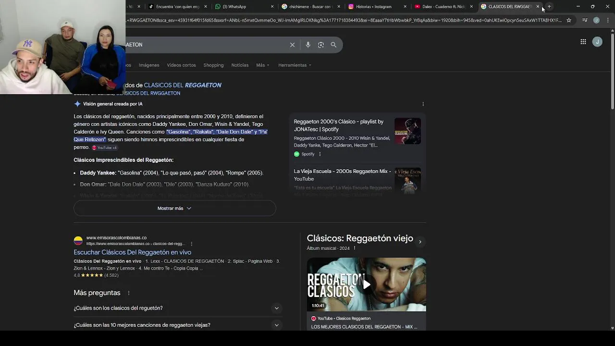Expand Mostrar más in AI overview
Image resolution: width=615 pixels, height=346 pixels.
174,208
